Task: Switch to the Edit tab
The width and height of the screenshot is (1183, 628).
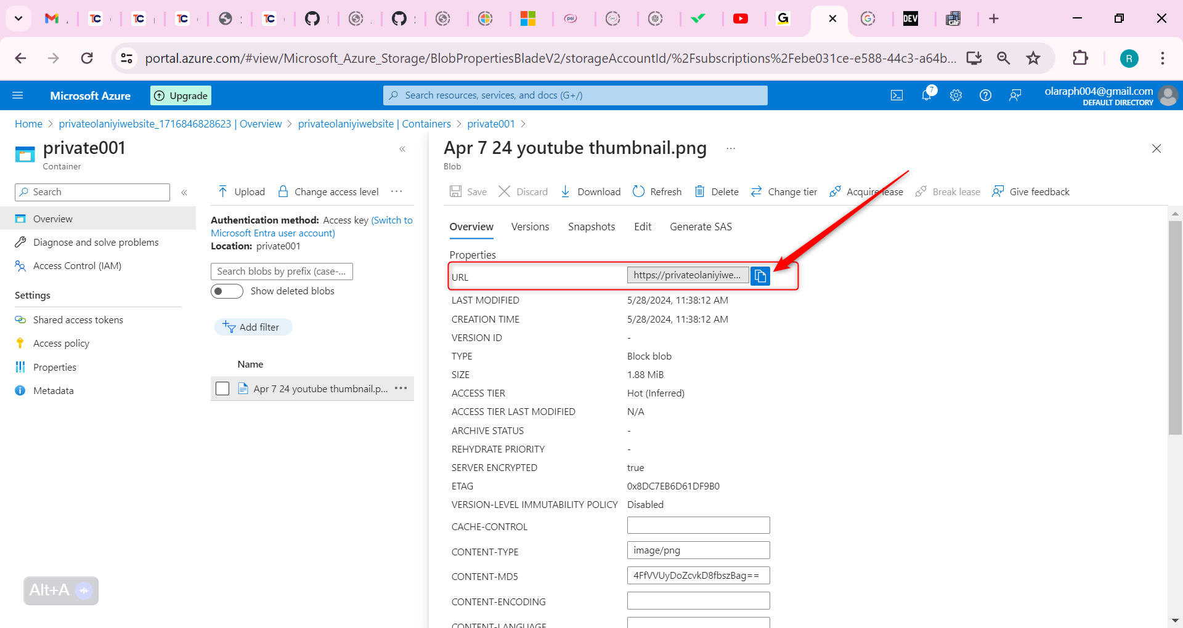Action: pyautogui.click(x=643, y=227)
